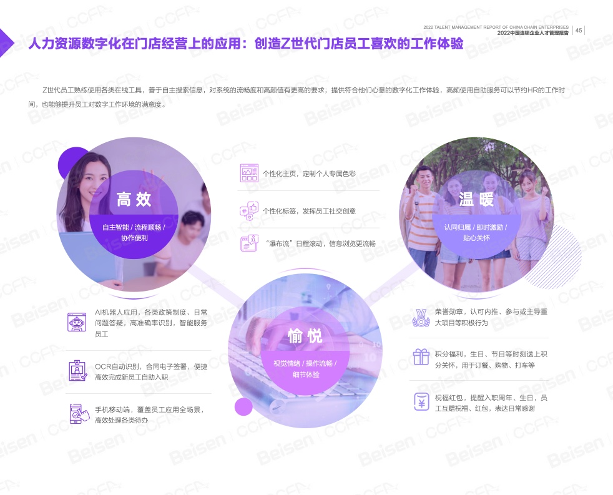Viewport: 613px width, 495px height.
Task: Click the 认同归属 / 即时激励 subtitle text
Action: pos(476,228)
